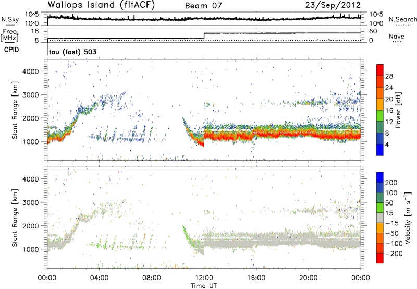Click the "Wallops Island (fitACF)" title
417x289 pixels.
pos(101,5)
